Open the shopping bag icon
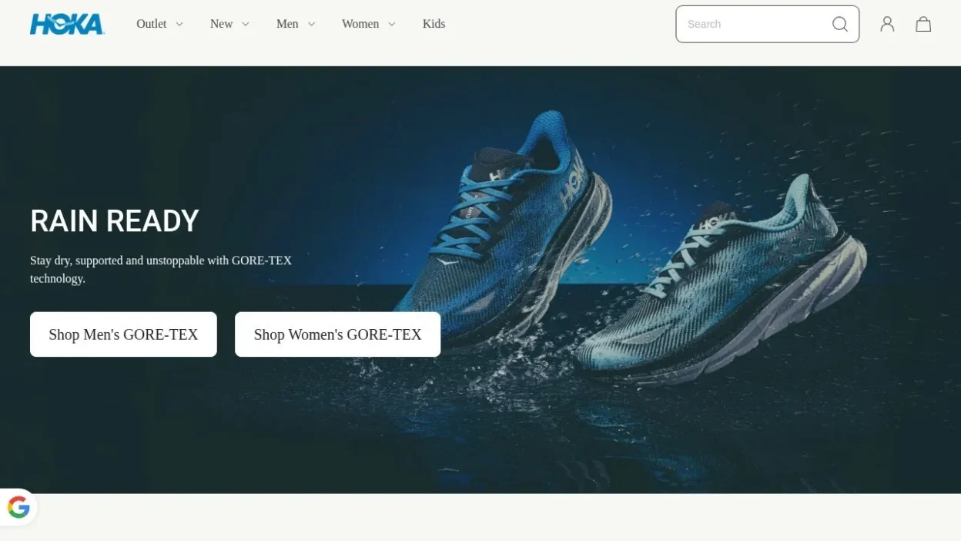 coord(923,24)
